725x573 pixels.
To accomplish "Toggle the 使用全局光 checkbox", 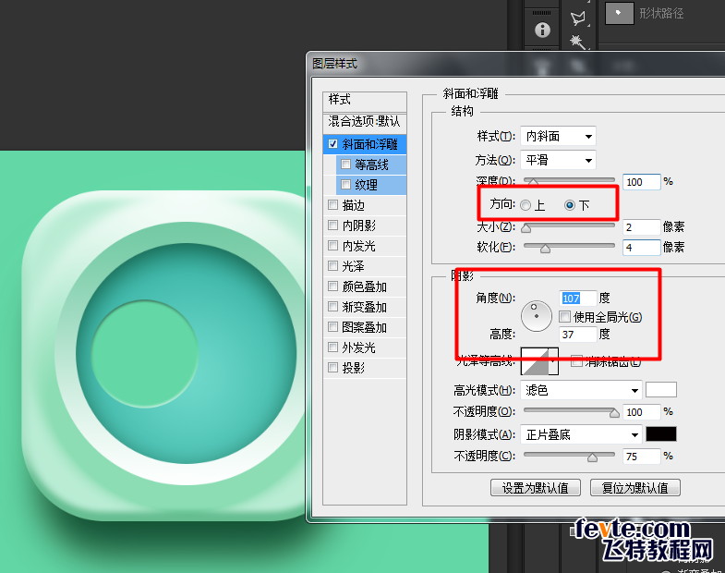I will pyautogui.click(x=565, y=317).
